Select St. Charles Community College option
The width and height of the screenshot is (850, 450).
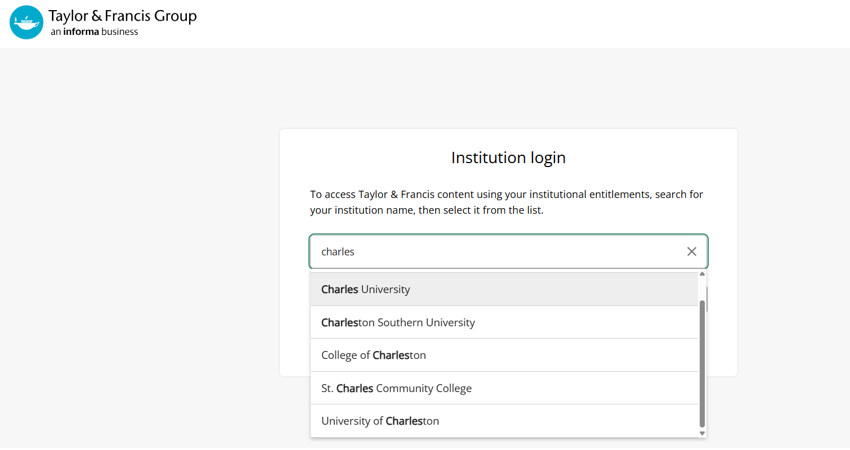coord(504,388)
